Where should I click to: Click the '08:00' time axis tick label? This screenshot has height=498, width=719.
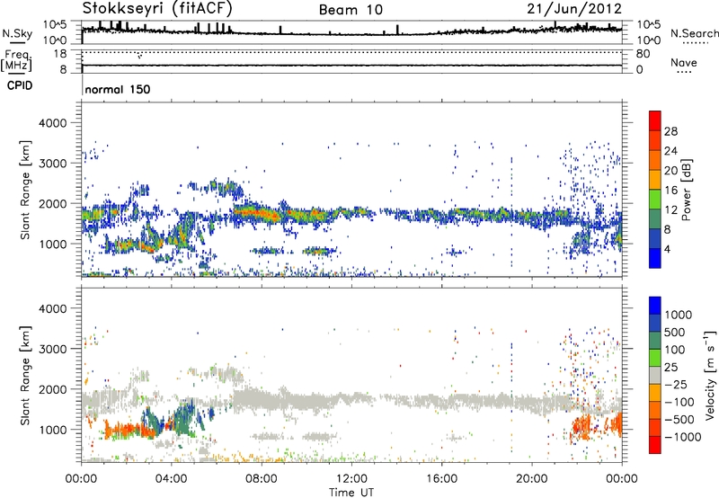pyautogui.click(x=262, y=479)
